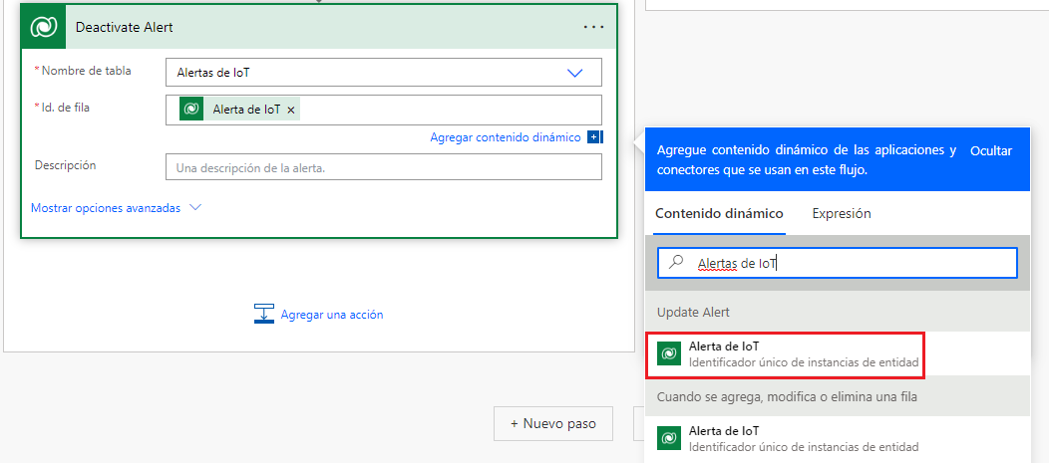Click the Update Alert group header
This screenshot has width=1049, height=463.
pos(838,312)
